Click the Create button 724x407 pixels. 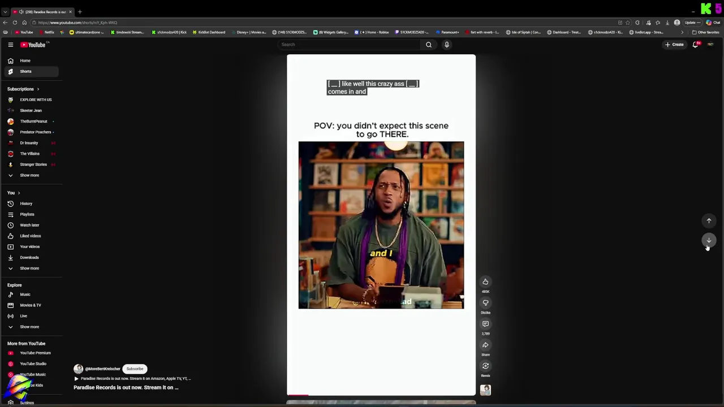(x=674, y=45)
